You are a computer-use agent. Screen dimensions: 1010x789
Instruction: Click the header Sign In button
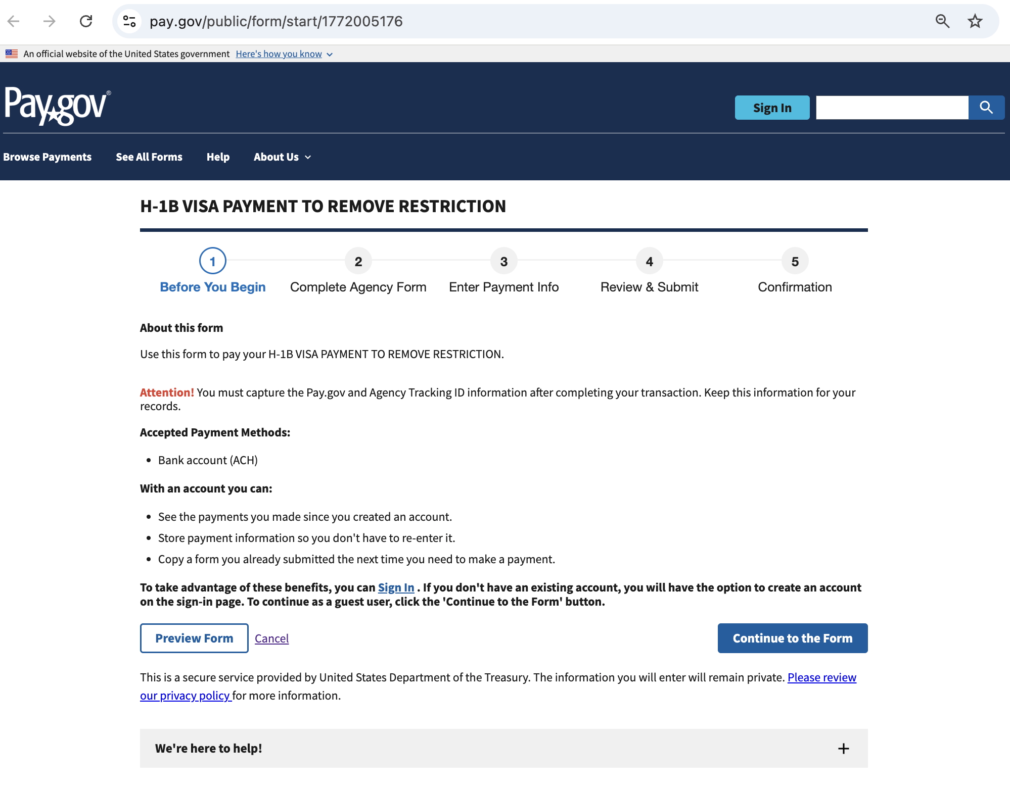(x=772, y=108)
